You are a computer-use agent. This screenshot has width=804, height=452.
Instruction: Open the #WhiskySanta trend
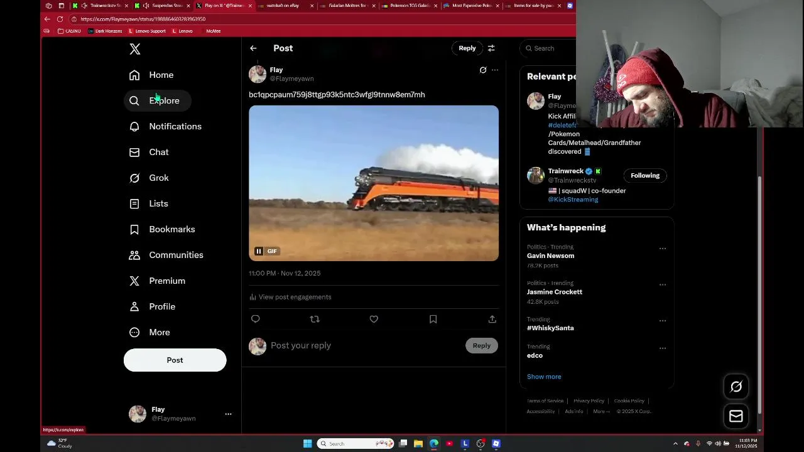[x=550, y=328]
